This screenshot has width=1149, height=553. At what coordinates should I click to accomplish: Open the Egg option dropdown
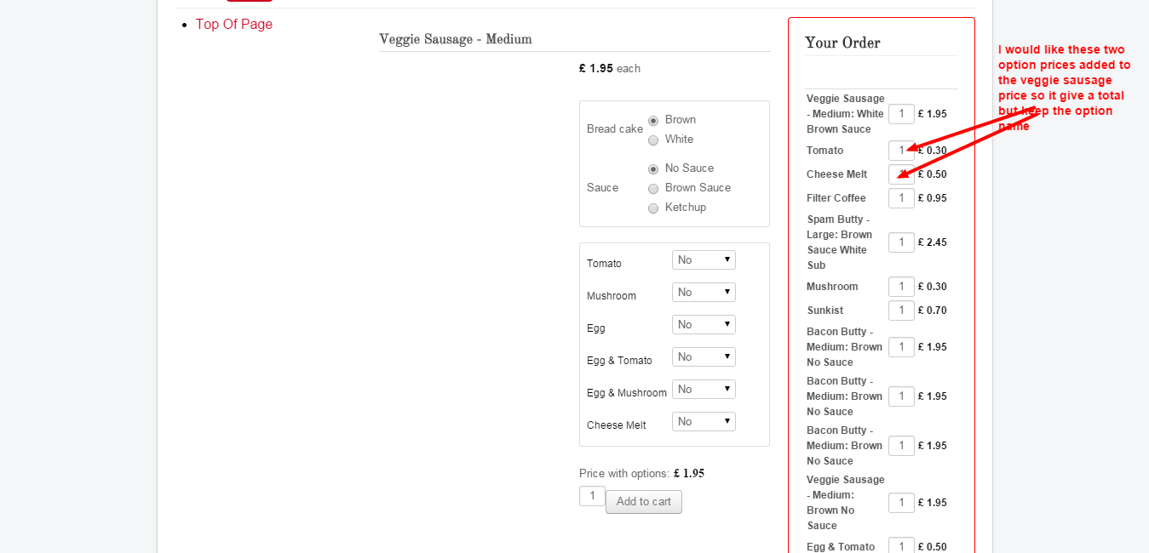[704, 324]
